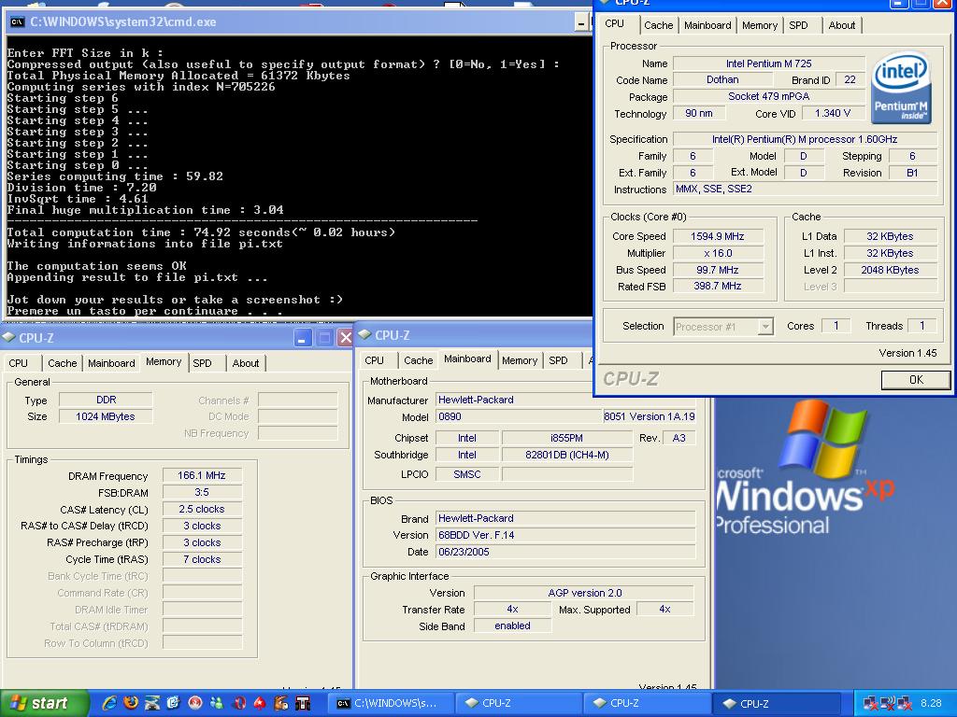This screenshot has height=717, width=957.
Task: Switch to CPU tab in memory timings window
Action: pos(19,363)
